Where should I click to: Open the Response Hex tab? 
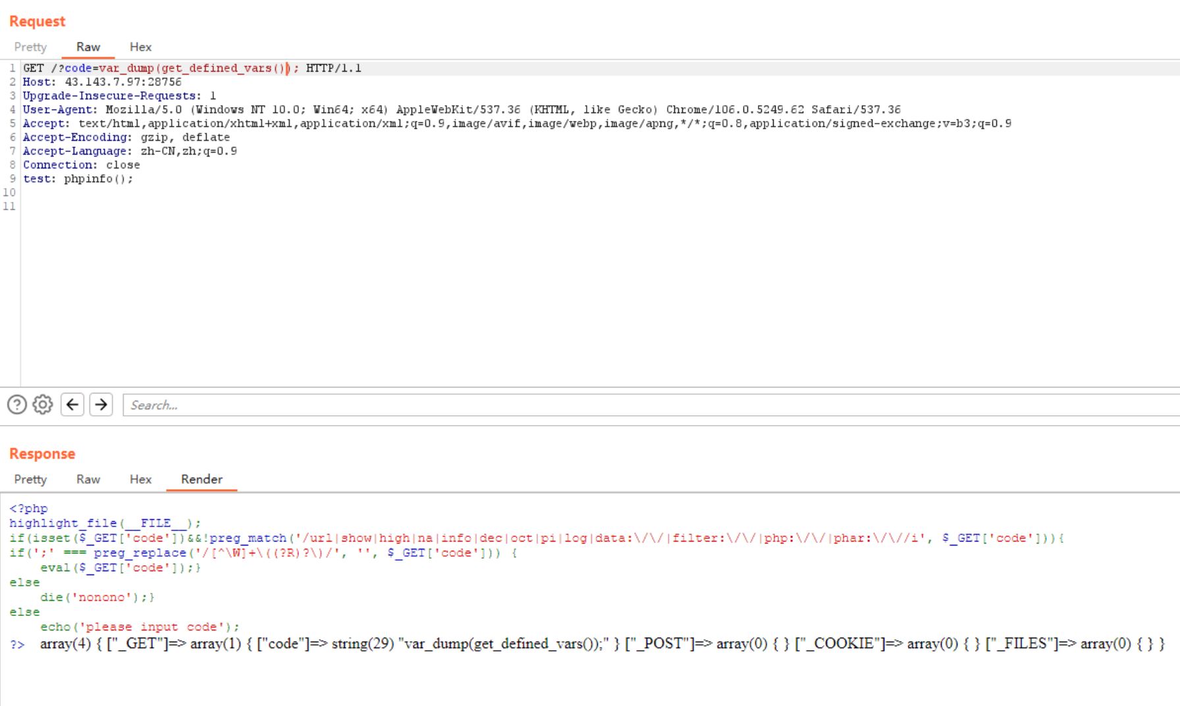140,479
